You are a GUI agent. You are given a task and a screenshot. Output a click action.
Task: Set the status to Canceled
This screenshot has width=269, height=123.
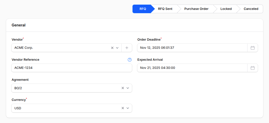point(251,9)
